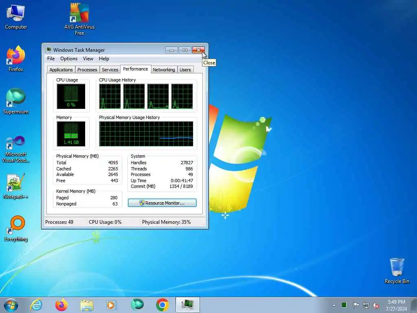Click the Up Time value 0:00:41:47
Viewport: 417px width, 313px height.
(182, 181)
